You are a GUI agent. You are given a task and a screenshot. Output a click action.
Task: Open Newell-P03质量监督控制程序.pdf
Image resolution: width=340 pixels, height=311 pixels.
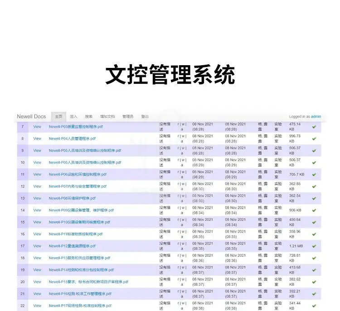click(x=76, y=127)
